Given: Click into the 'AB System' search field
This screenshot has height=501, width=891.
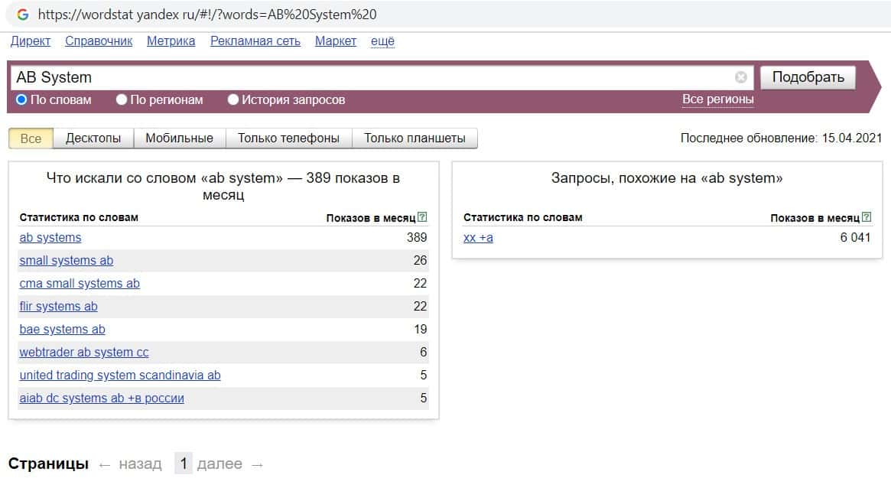Looking at the screenshot, I should [367, 77].
